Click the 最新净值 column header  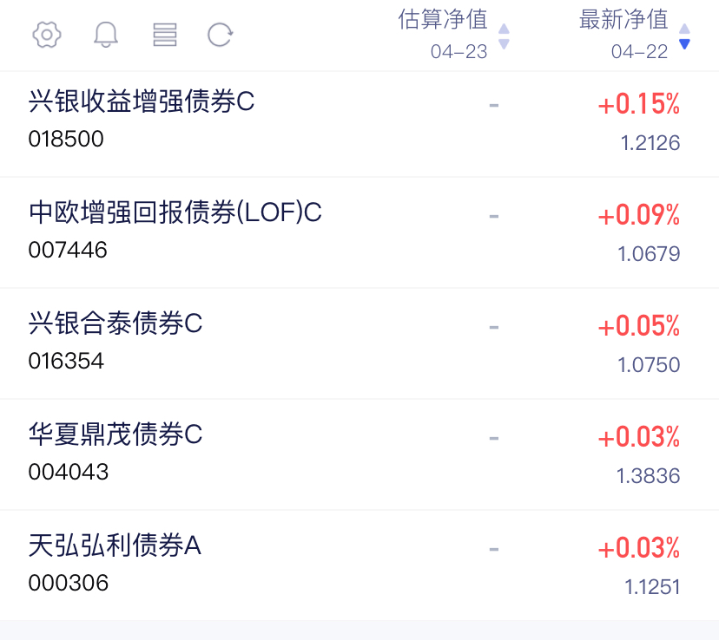click(x=623, y=19)
